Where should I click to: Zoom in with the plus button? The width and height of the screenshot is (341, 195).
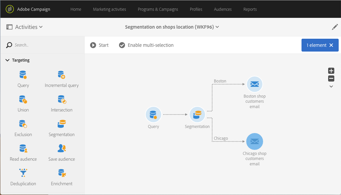tap(331, 71)
